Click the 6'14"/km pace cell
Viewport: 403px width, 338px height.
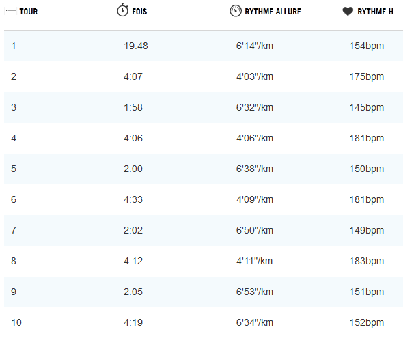pyautogui.click(x=255, y=46)
